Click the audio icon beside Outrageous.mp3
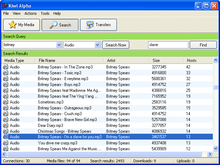The width and height of the screenshot is (220, 165). coord(5,108)
